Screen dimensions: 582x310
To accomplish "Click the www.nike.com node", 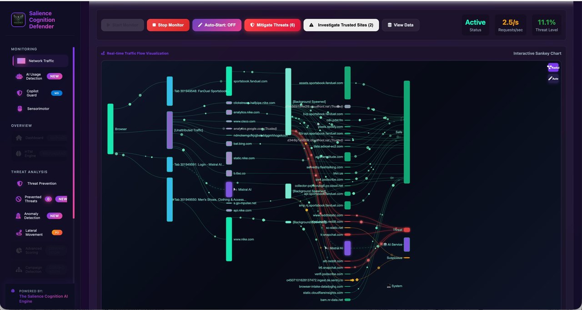I will pos(229,239).
